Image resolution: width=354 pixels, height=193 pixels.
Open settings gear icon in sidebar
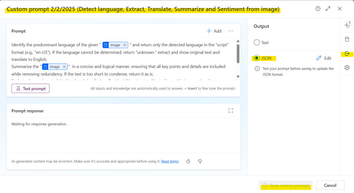tap(347, 68)
